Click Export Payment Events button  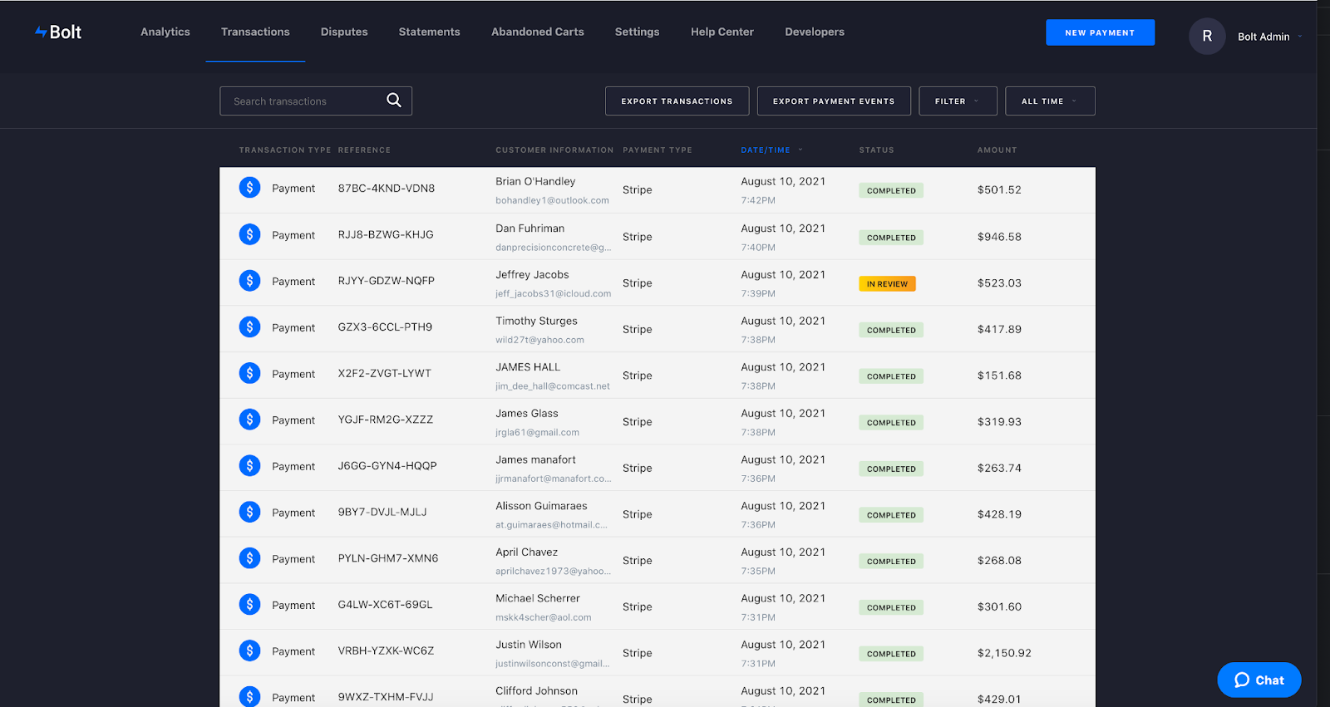[x=834, y=101]
